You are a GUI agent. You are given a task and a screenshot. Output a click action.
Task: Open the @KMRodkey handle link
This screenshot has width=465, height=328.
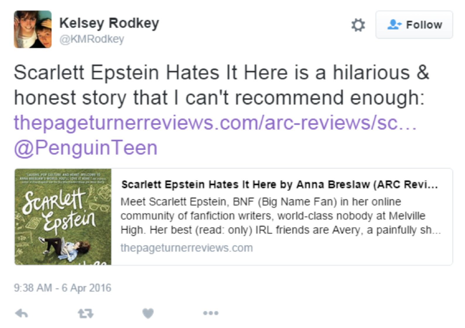point(92,39)
